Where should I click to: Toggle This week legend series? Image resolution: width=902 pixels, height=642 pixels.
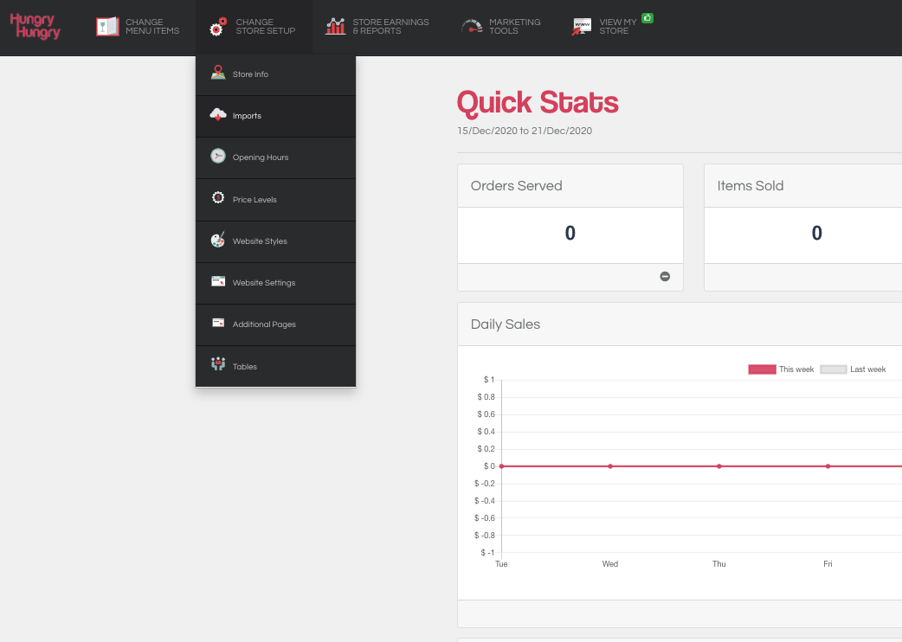[x=781, y=369]
